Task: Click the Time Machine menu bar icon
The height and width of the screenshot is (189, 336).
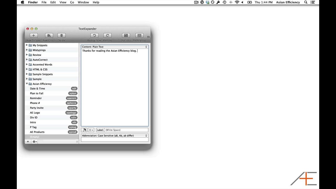Action: 224,2
